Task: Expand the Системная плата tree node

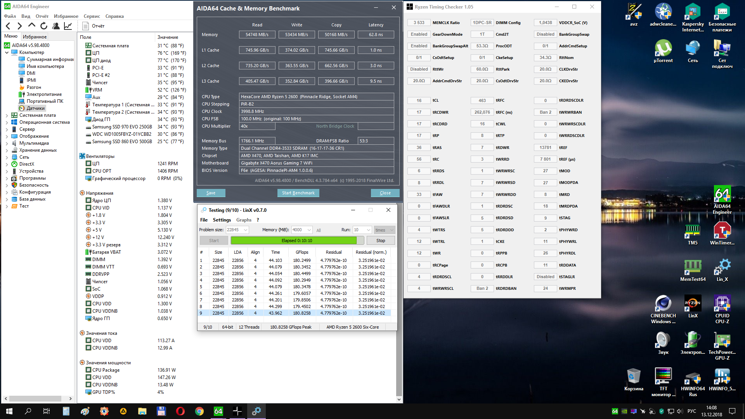Action: coord(7,116)
